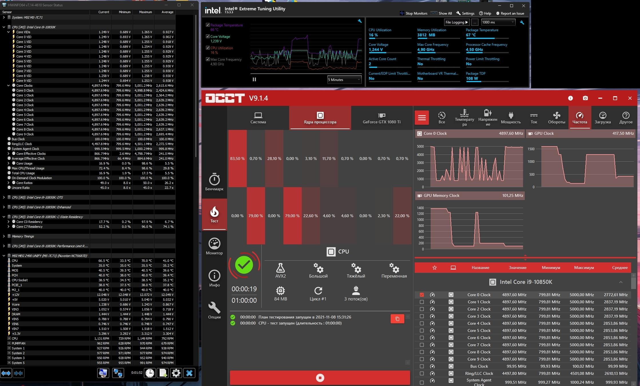
Task: Click the OCCT info circle icon
Action: click(570, 98)
